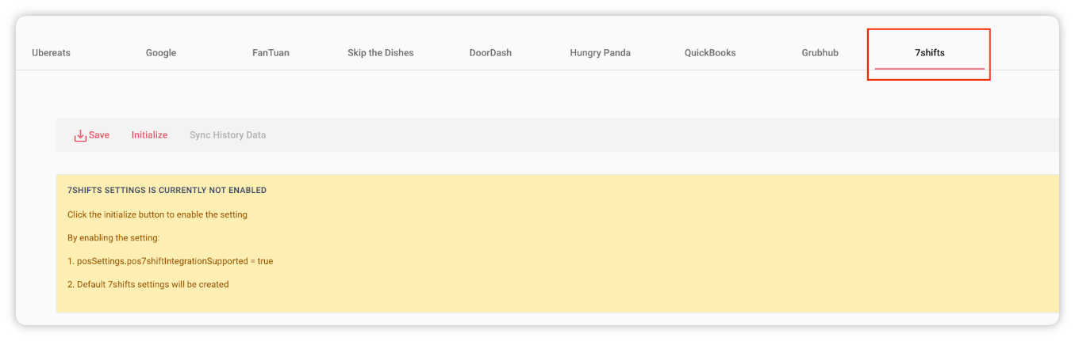Image resolution: width=1075 pixels, height=341 pixels.
Task: Click the 'Default 7shifts settings will be created' line
Action: pos(148,285)
